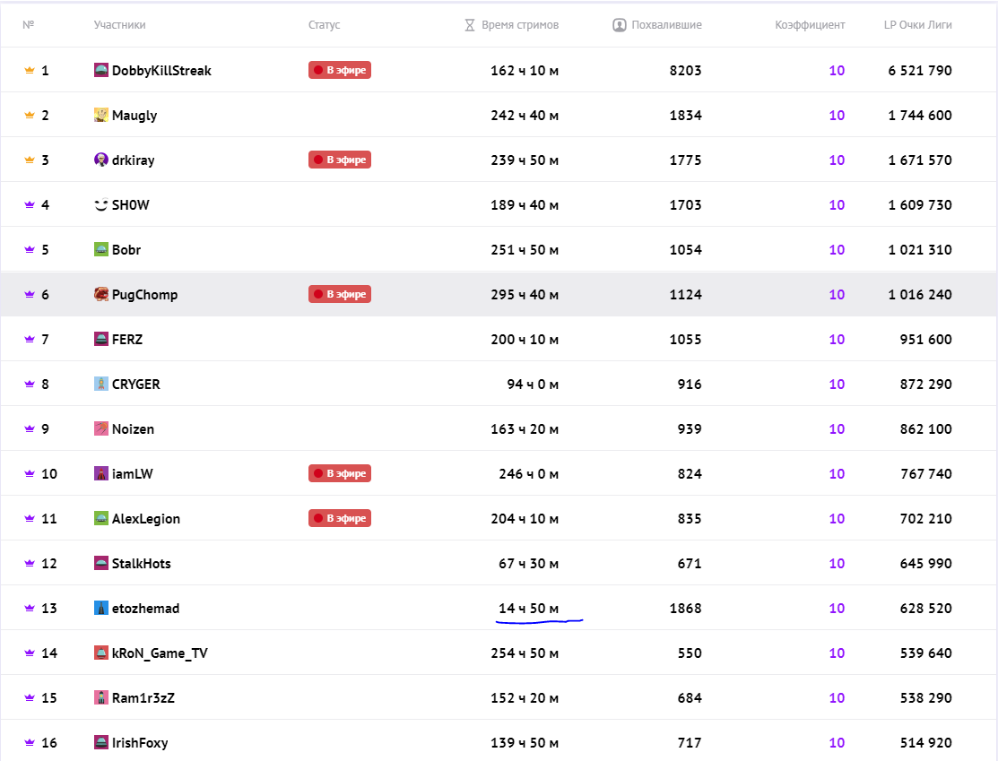Open DobbyKillStreak's profile name

[x=161, y=71]
